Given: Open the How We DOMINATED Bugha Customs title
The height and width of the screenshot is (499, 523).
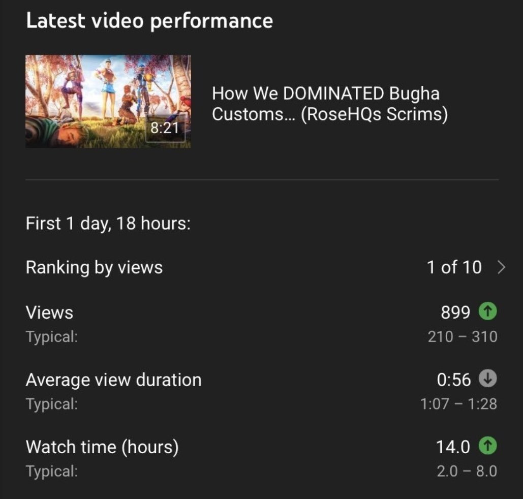Looking at the screenshot, I should (x=329, y=104).
